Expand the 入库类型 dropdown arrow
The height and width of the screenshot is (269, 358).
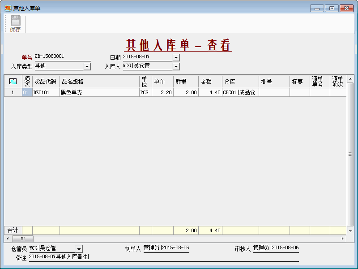tap(87, 66)
